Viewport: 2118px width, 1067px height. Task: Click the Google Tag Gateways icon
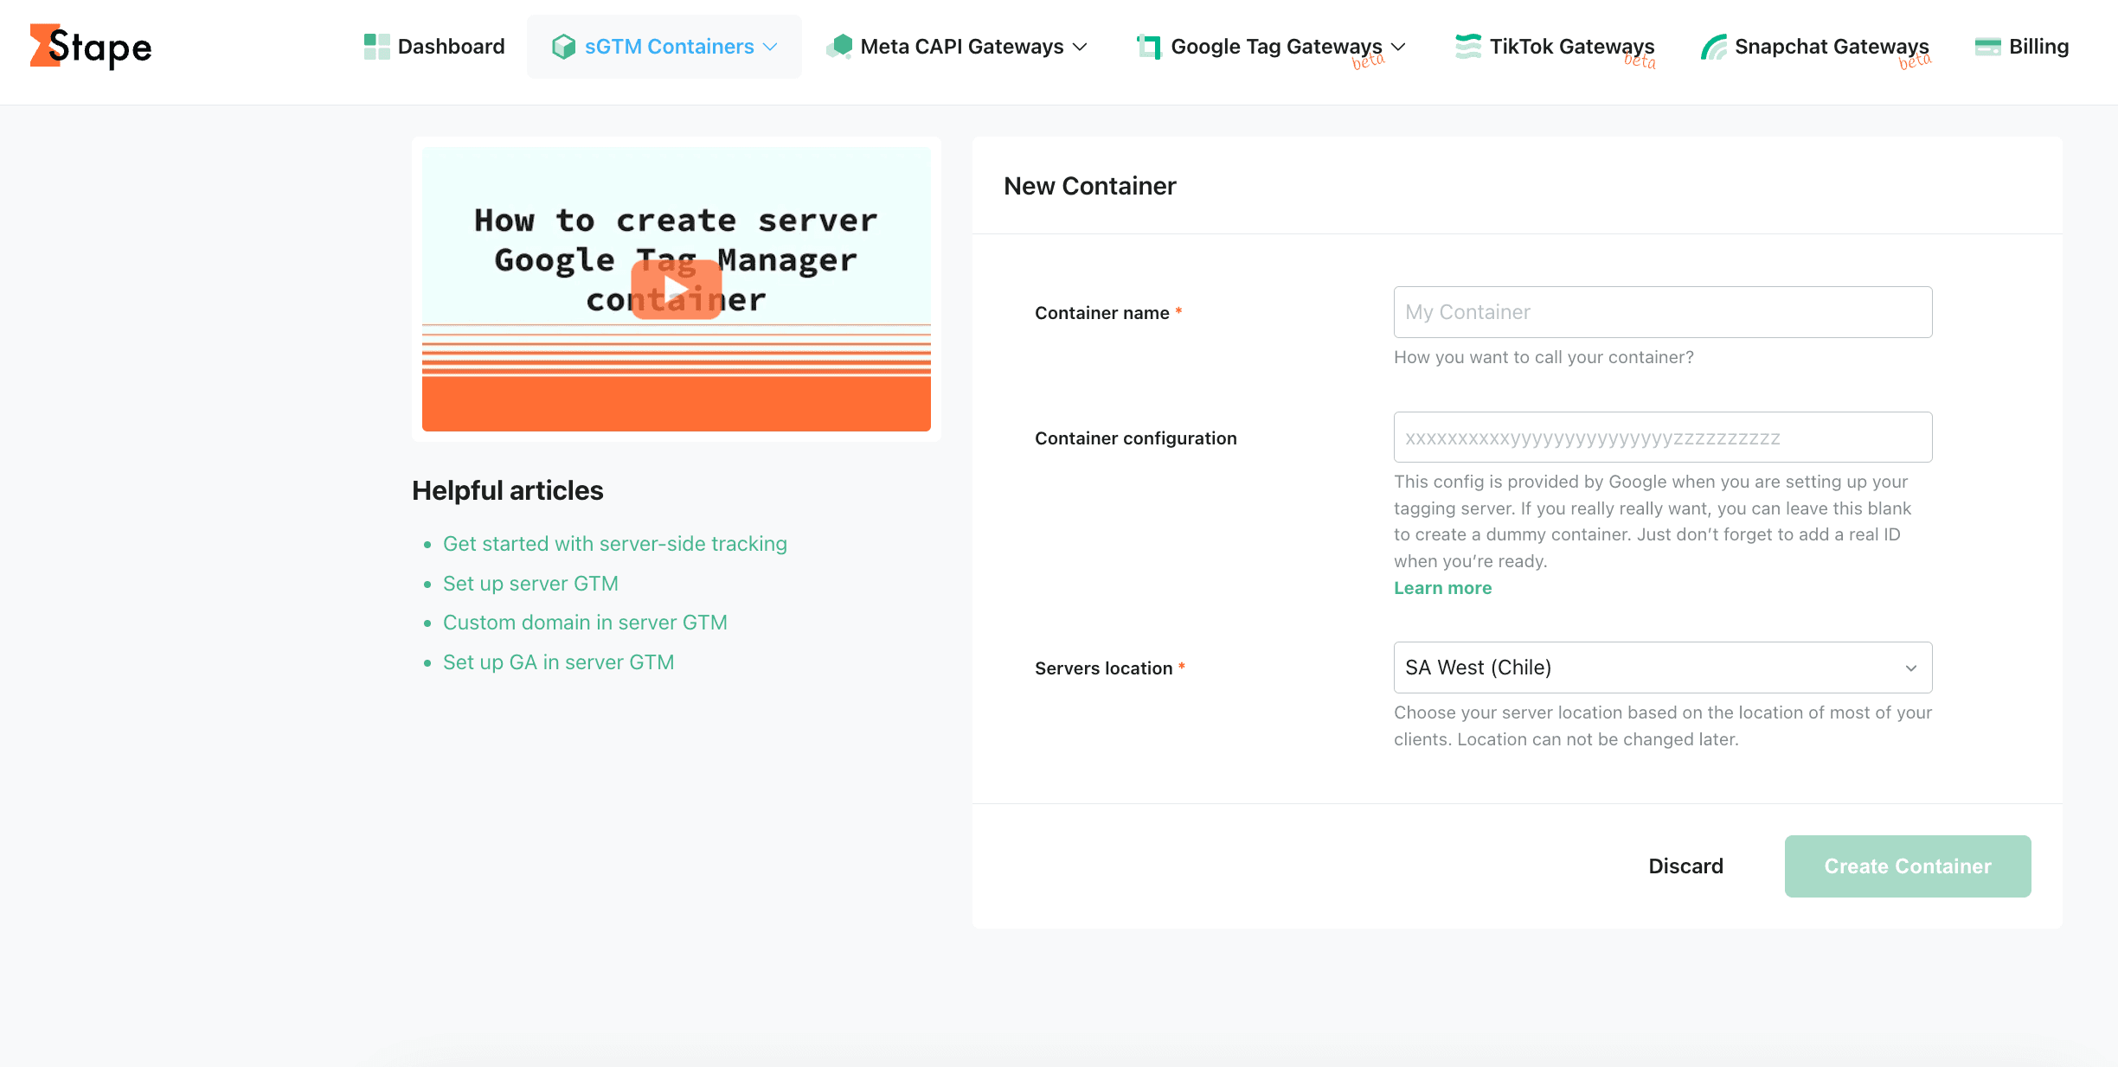point(1149,47)
